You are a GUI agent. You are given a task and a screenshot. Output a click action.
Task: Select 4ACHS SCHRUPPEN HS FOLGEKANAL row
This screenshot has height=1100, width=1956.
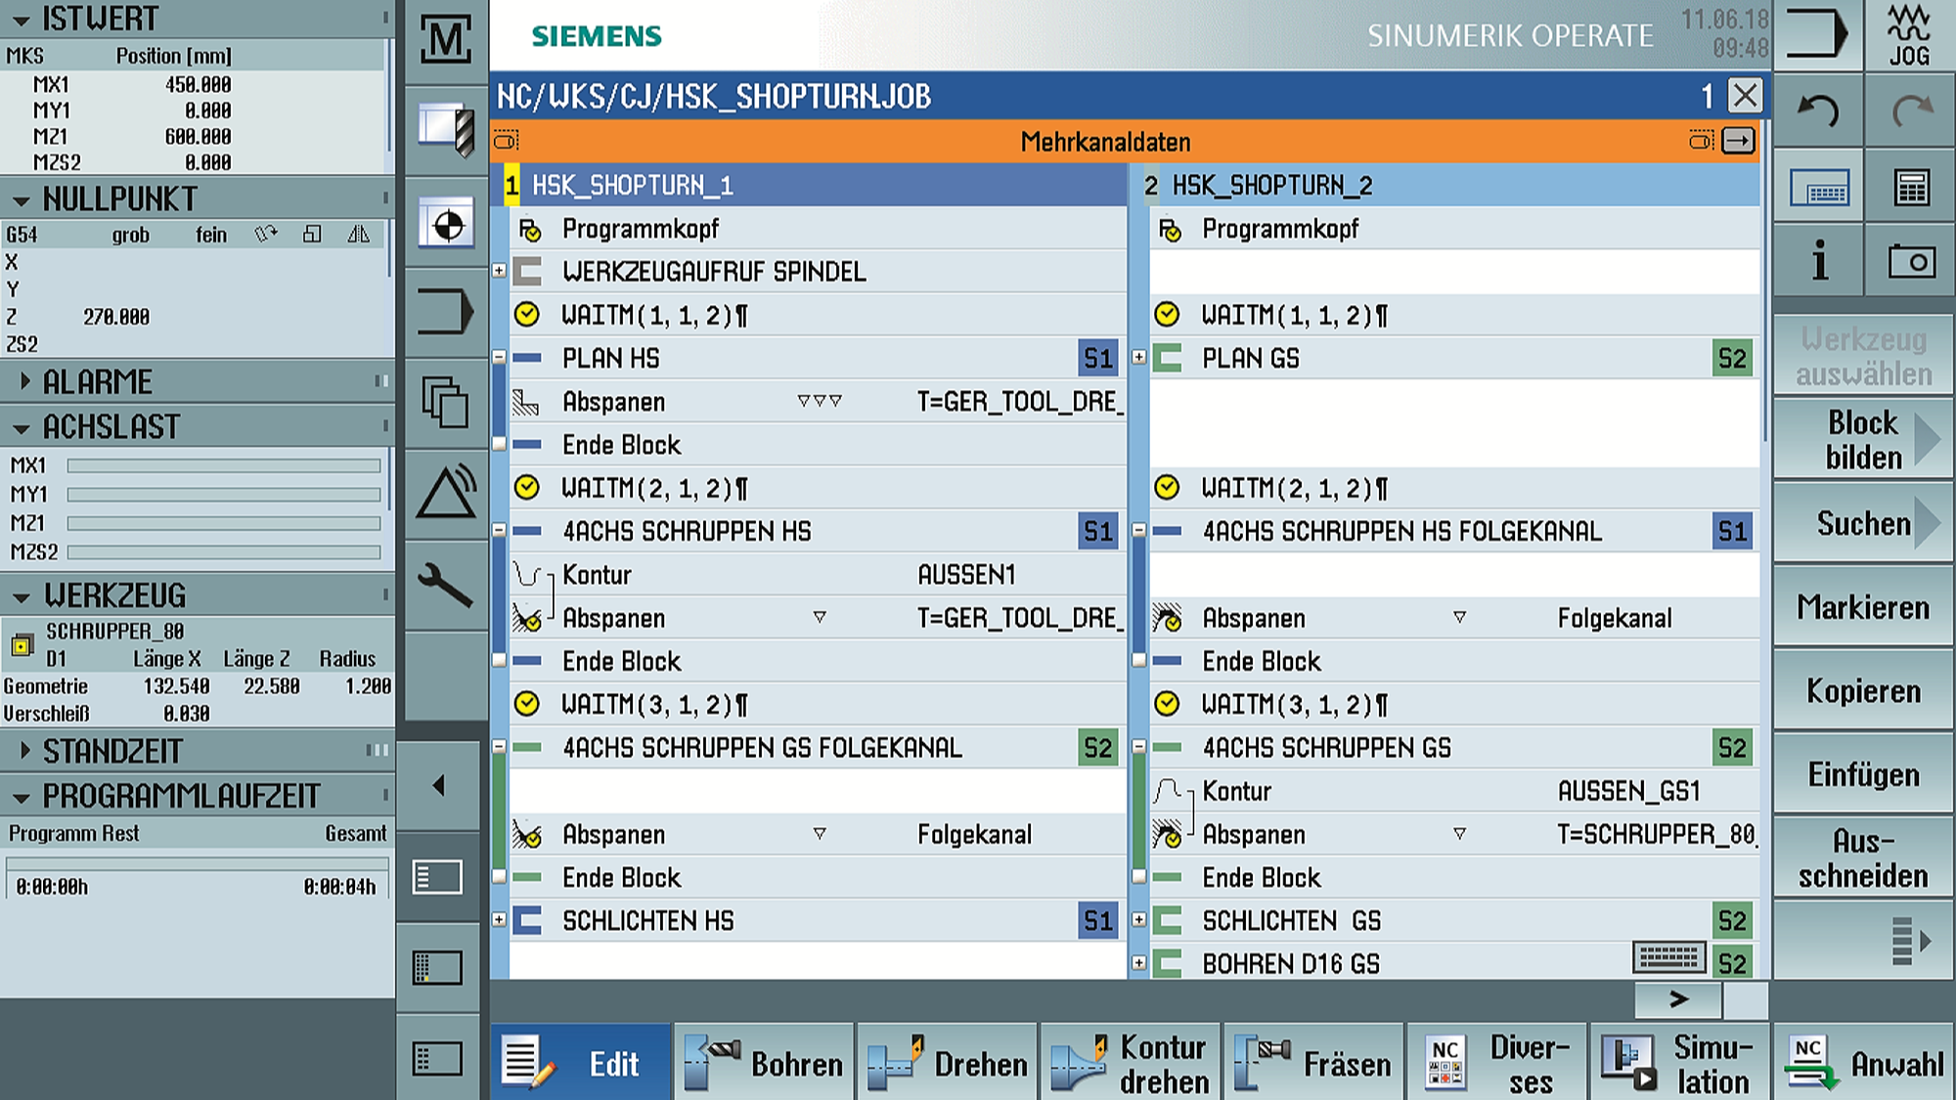pos(1454,531)
